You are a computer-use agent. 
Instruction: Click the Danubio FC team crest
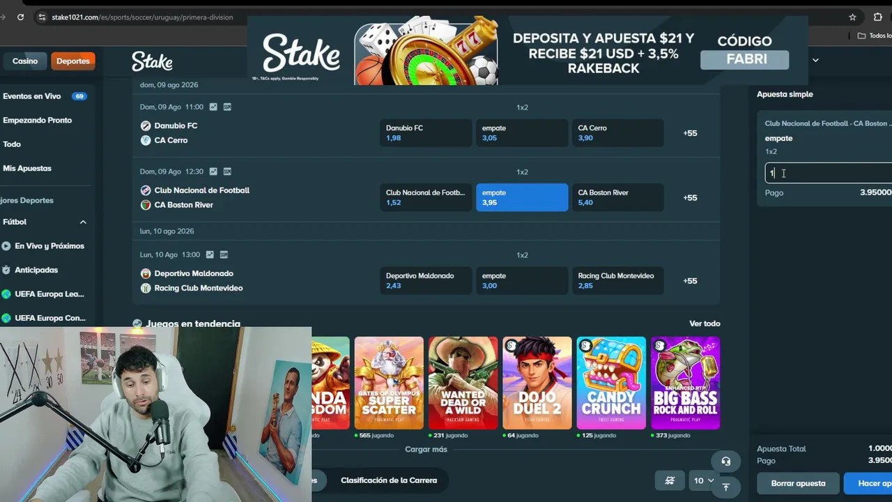[x=146, y=125]
